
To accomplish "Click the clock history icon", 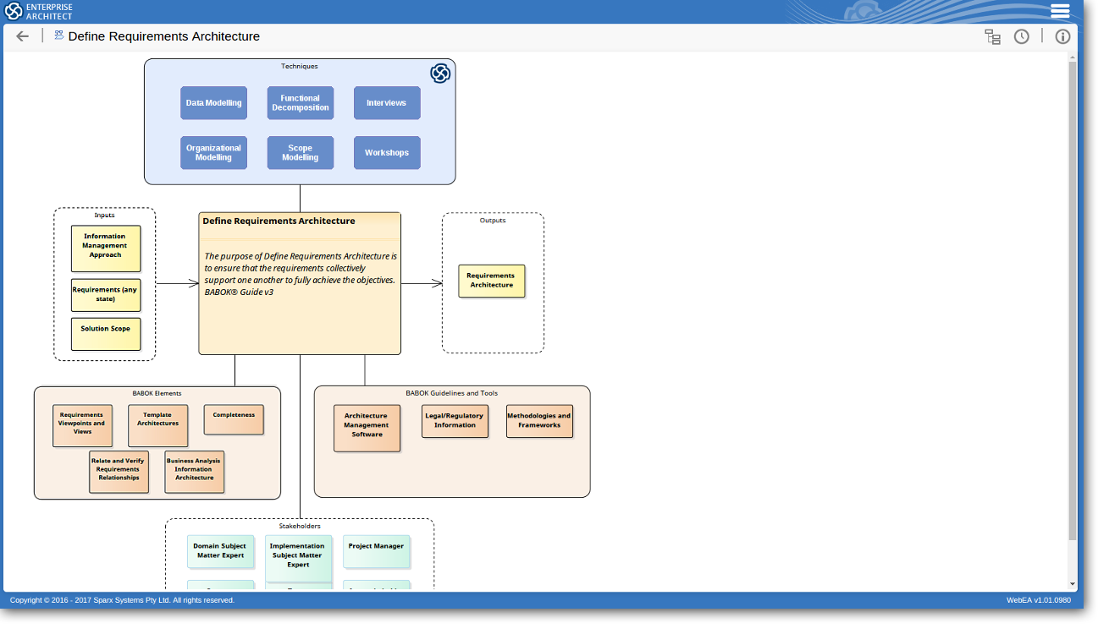I will point(1022,36).
